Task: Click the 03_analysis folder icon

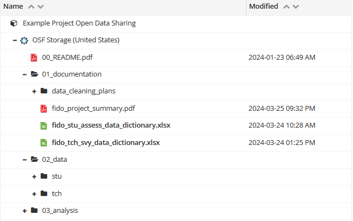Action: click(34, 210)
